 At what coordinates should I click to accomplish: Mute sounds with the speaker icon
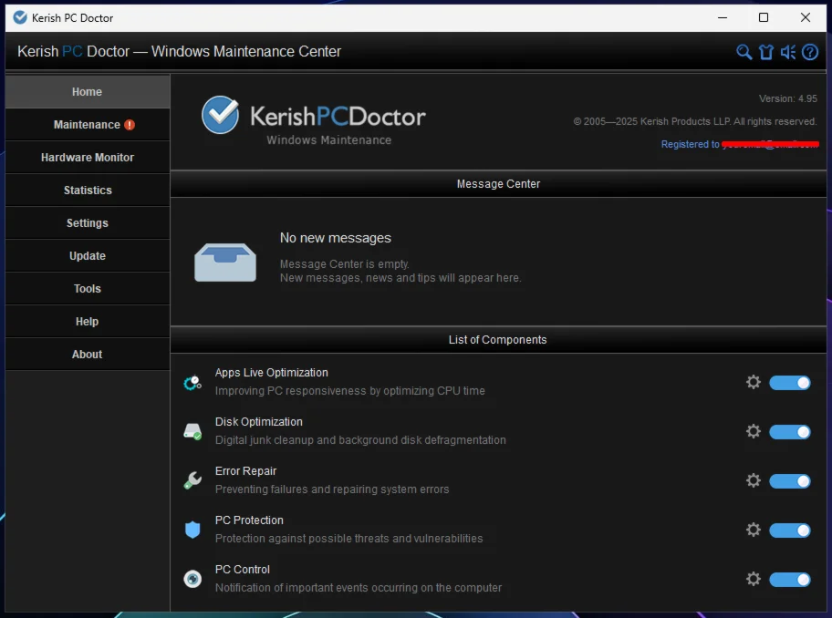click(x=788, y=52)
